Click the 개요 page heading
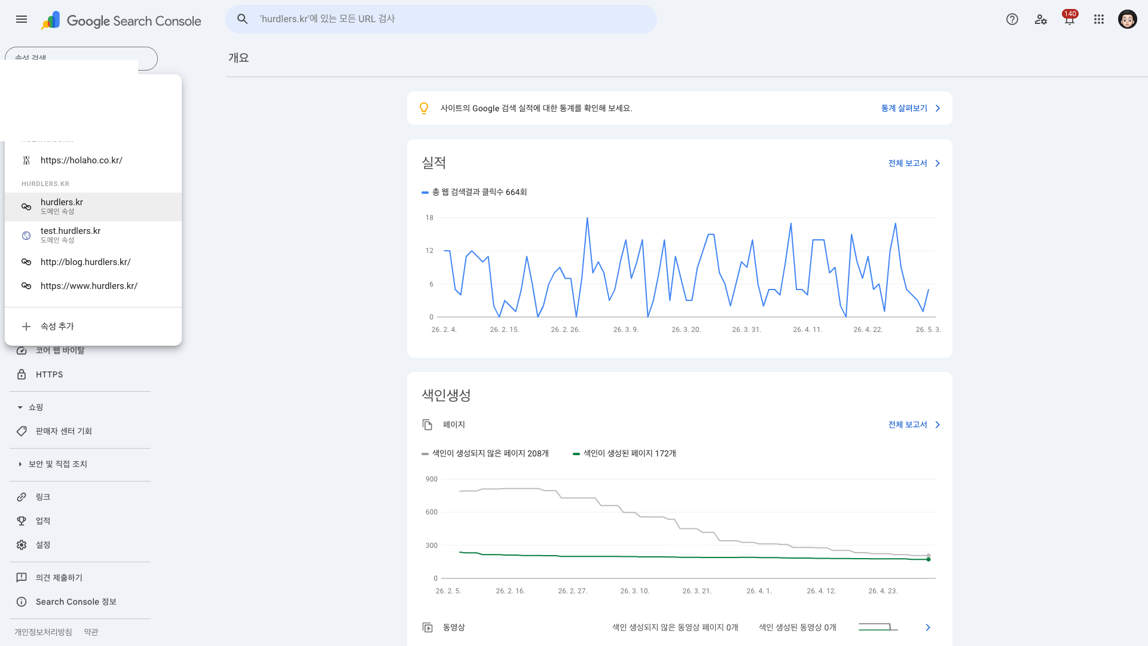The height and width of the screenshot is (646, 1148). [239, 58]
